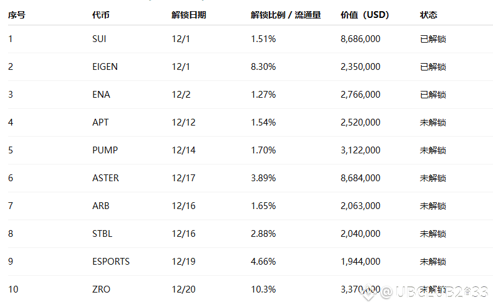Select the APT token cell

point(100,122)
